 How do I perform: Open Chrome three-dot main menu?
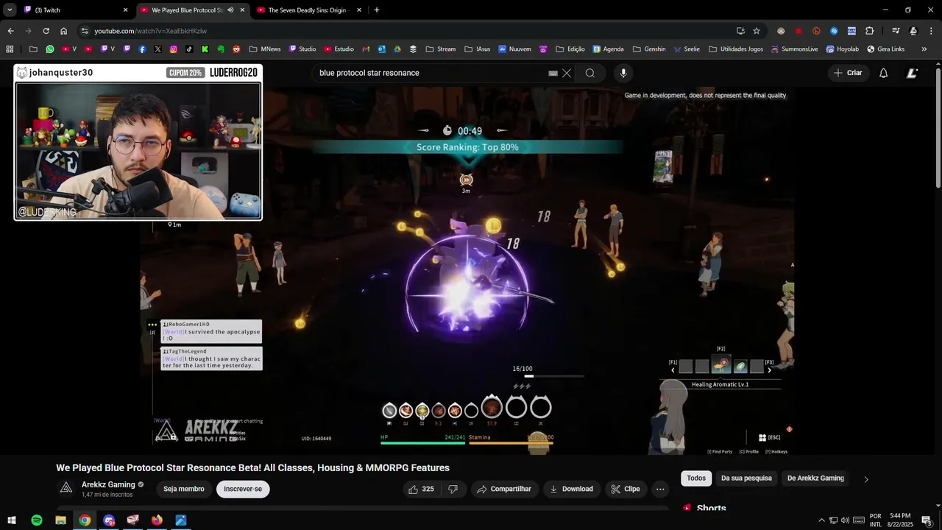click(932, 31)
